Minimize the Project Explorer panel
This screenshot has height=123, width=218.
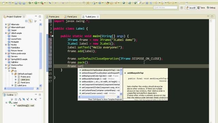[36, 16]
